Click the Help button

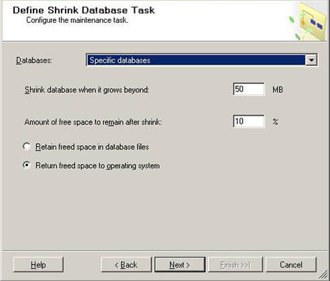coord(38,265)
